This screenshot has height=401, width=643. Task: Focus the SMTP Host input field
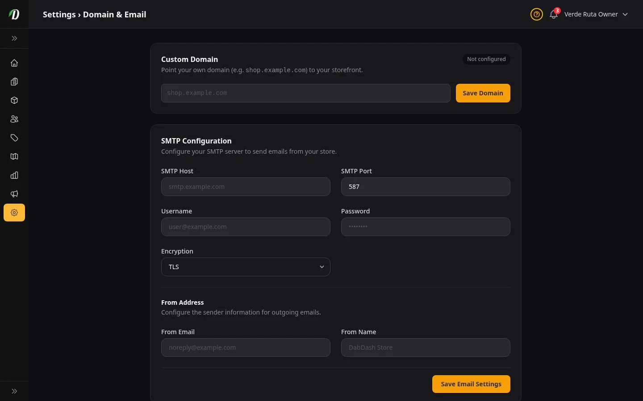tap(246, 187)
